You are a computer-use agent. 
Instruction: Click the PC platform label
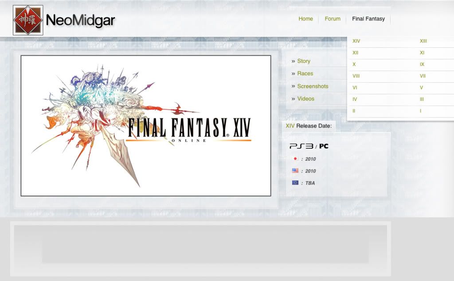324,146
